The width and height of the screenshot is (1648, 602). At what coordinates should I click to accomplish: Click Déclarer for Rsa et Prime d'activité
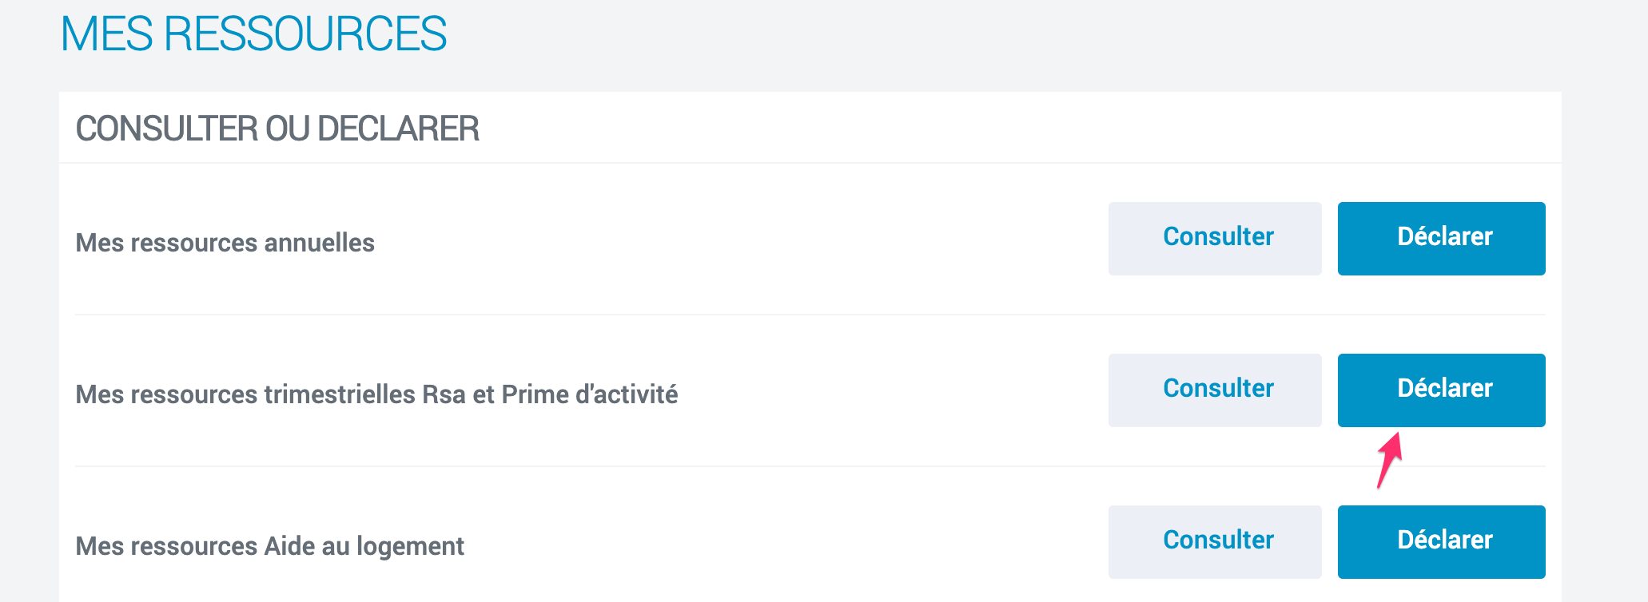pos(1441,390)
